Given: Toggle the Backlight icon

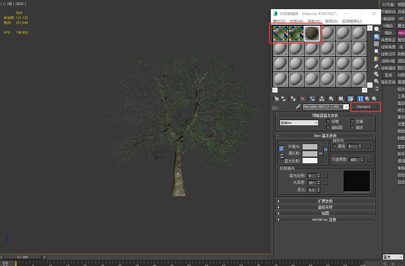Looking at the screenshot, I should 377,36.
